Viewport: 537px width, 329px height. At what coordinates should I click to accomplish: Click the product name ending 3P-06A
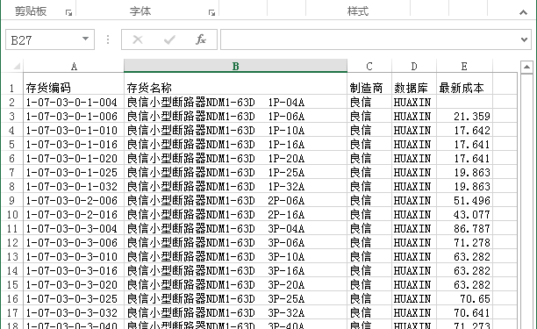pos(235,242)
